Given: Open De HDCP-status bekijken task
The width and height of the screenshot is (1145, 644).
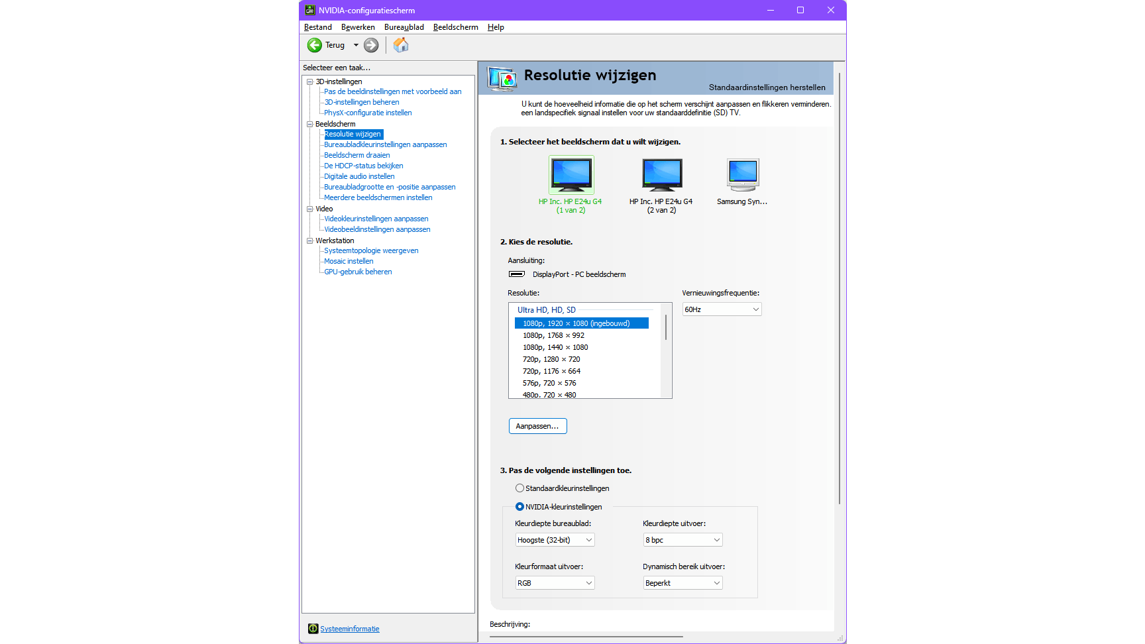Looking at the screenshot, I should pyautogui.click(x=363, y=166).
